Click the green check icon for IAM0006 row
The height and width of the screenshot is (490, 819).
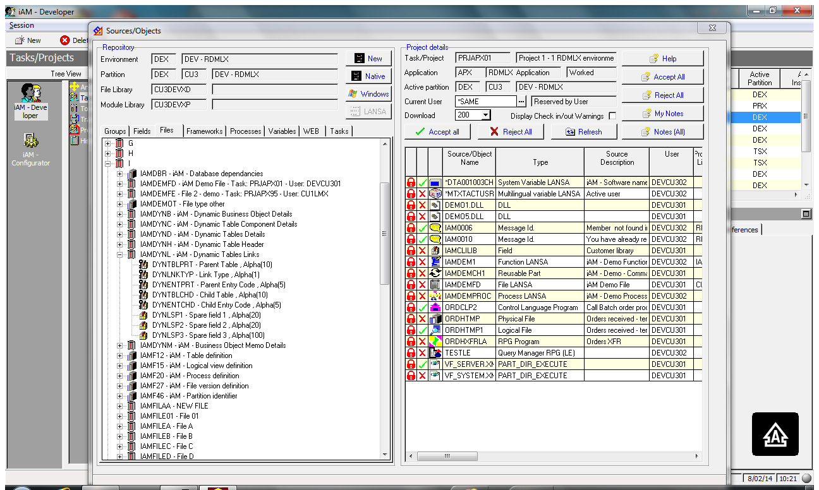coord(422,228)
